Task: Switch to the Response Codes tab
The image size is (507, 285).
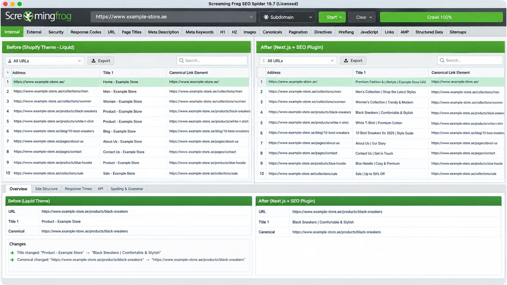Action: pyautogui.click(x=86, y=32)
